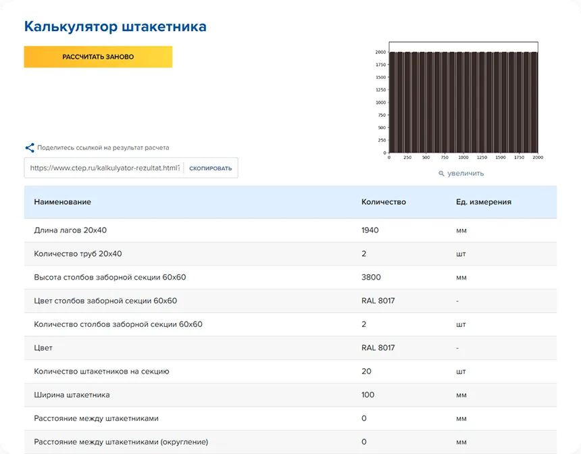
Task: Click the share icon next to 'Поделитесь ссылкой'
Action: coord(30,147)
